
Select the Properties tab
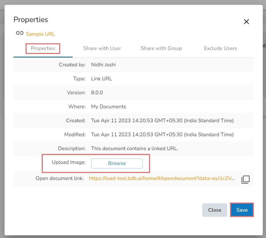[x=43, y=49]
